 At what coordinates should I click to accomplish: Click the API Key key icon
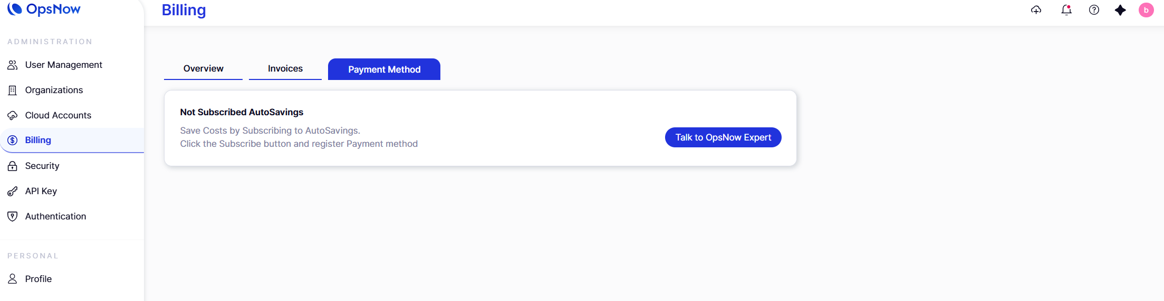[x=13, y=191]
